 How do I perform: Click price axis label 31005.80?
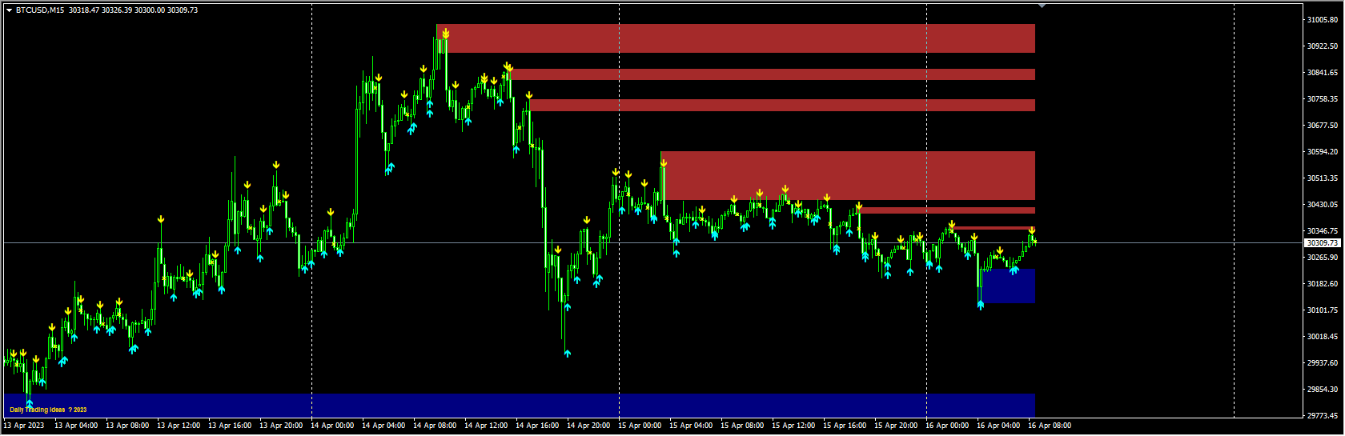(x=1323, y=19)
